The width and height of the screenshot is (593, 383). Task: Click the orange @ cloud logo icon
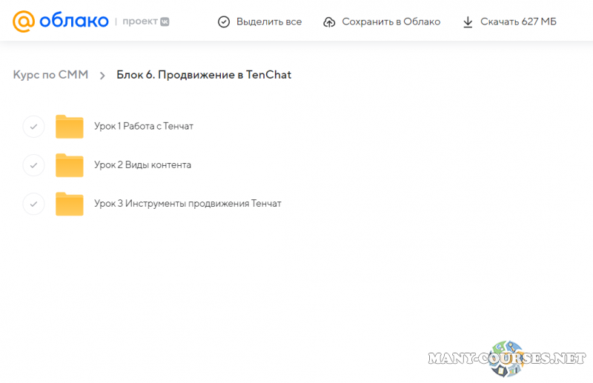click(24, 21)
